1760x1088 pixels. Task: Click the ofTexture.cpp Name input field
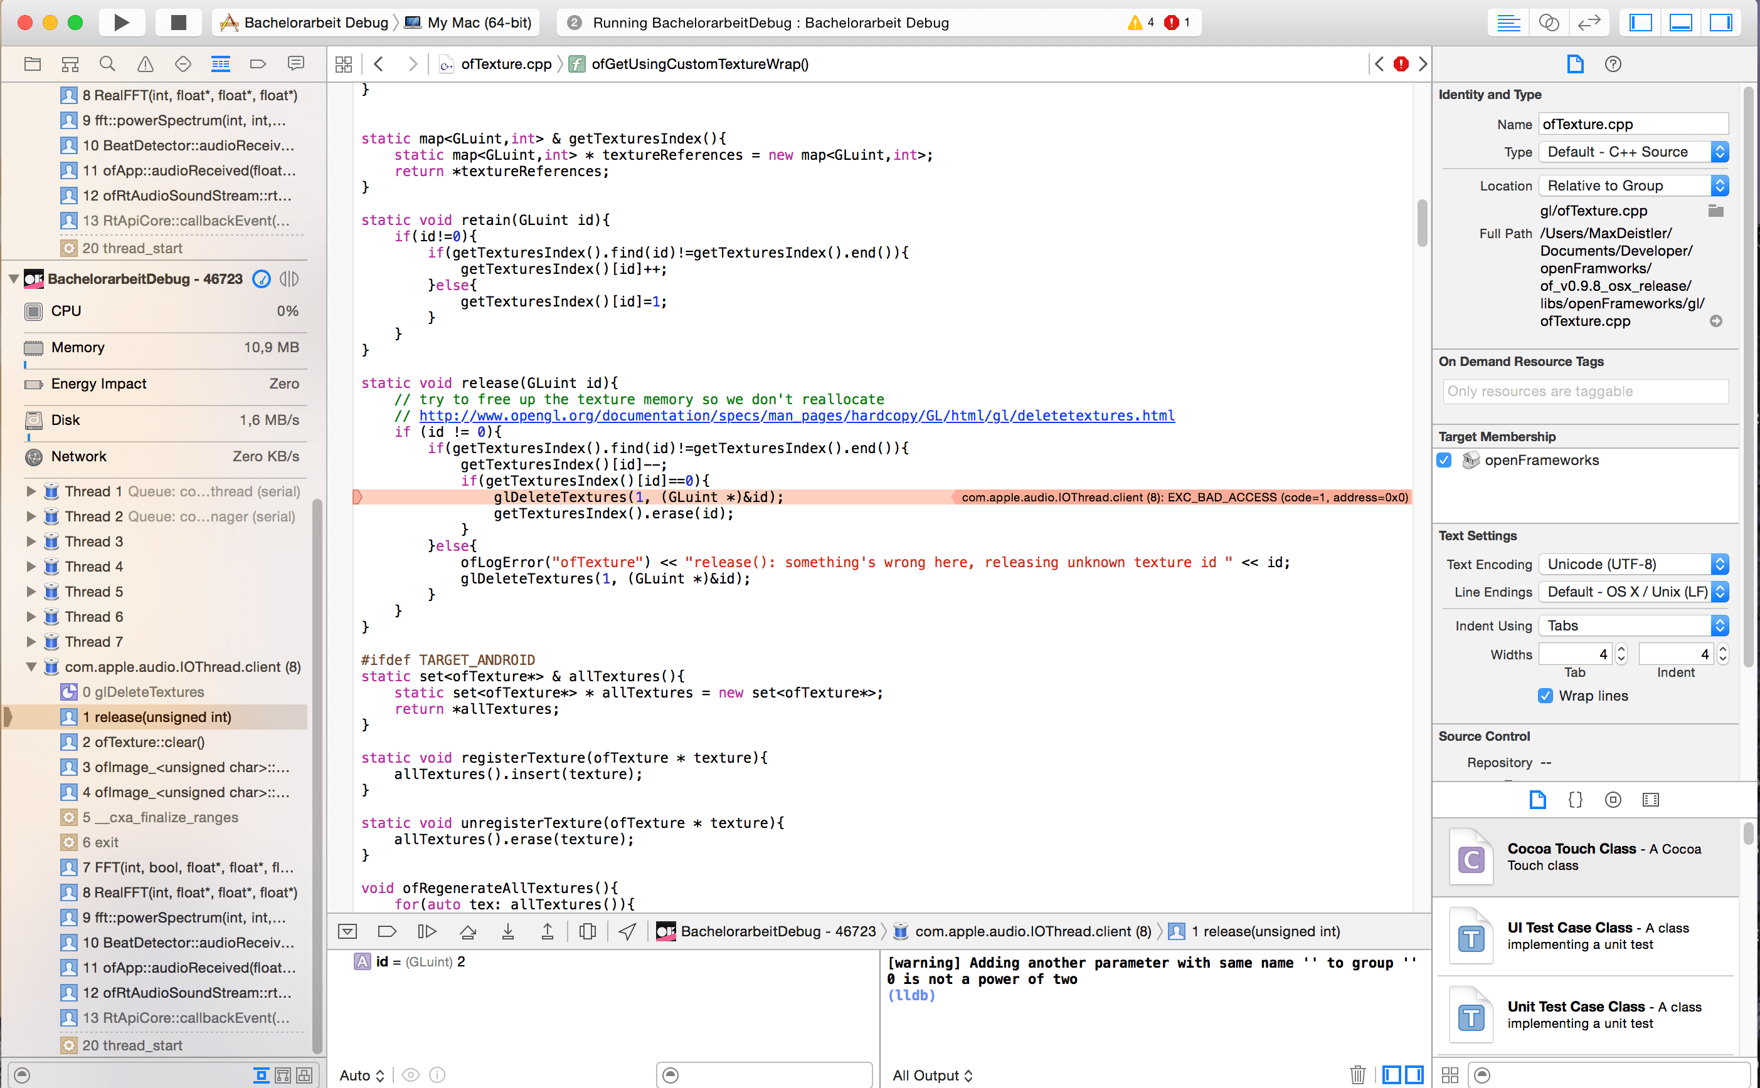pos(1632,123)
